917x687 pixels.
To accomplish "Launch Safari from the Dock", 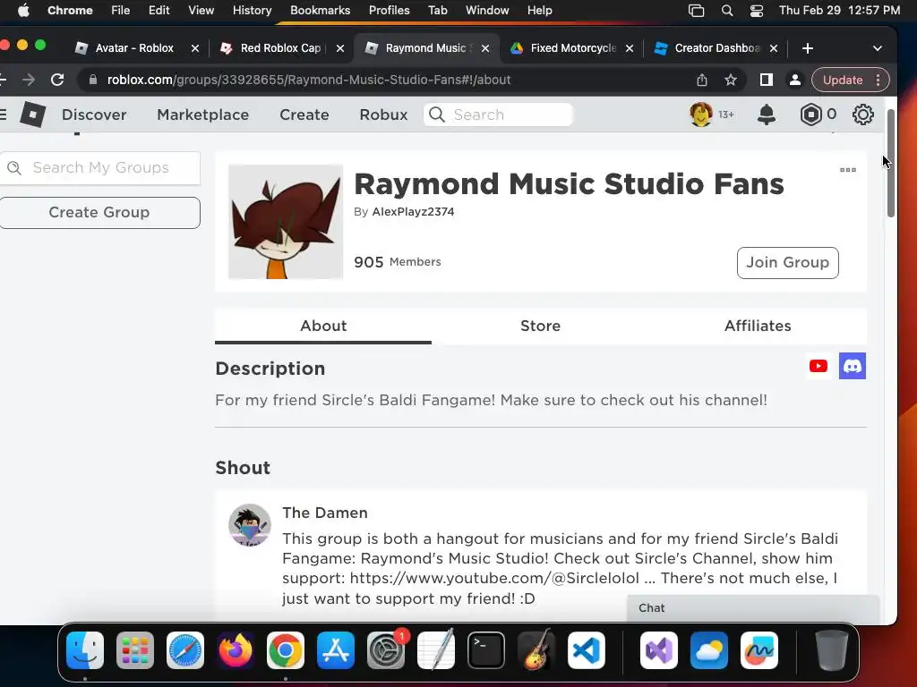I will tap(185, 649).
